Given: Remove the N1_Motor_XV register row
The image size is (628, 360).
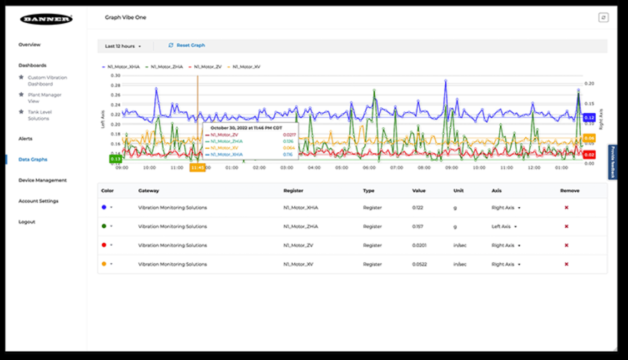Looking at the screenshot, I should [x=566, y=264].
